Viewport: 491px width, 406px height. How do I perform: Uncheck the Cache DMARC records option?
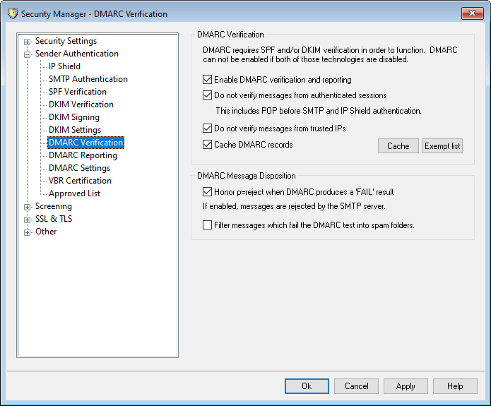point(207,145)
